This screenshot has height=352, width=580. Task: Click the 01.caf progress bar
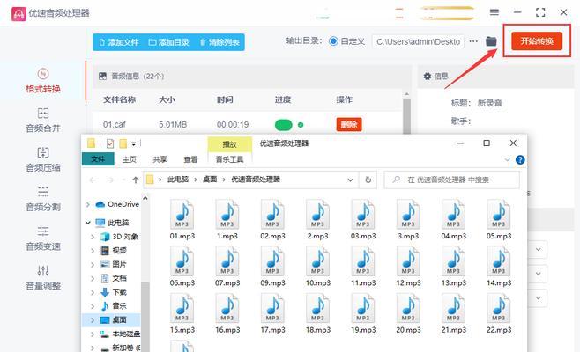(284, 125)
